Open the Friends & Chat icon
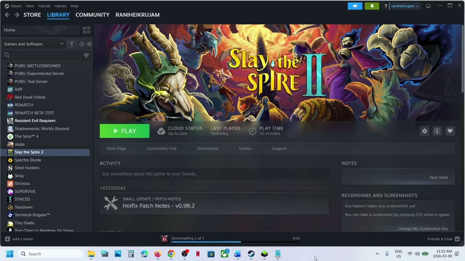This screenshot has height=261, width=465. click(x=457, y=239)
